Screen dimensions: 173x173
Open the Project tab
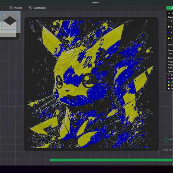tap(16, 8)
